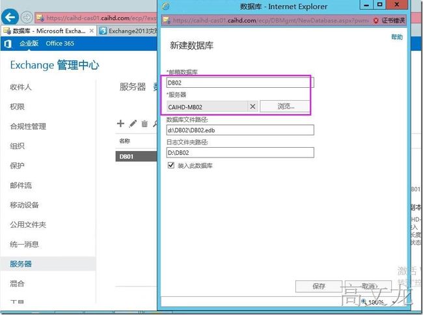
Task: Open 收件人 in the left navigation
Action: click(x=21, y=87)
